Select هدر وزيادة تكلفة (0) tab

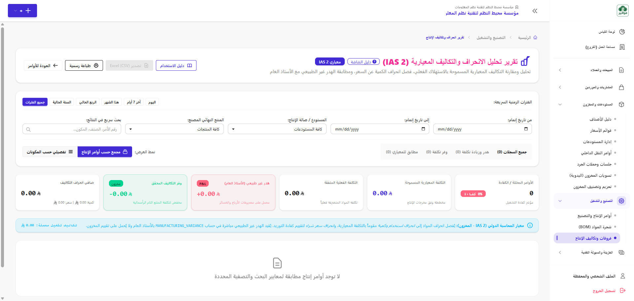(472, 152)
